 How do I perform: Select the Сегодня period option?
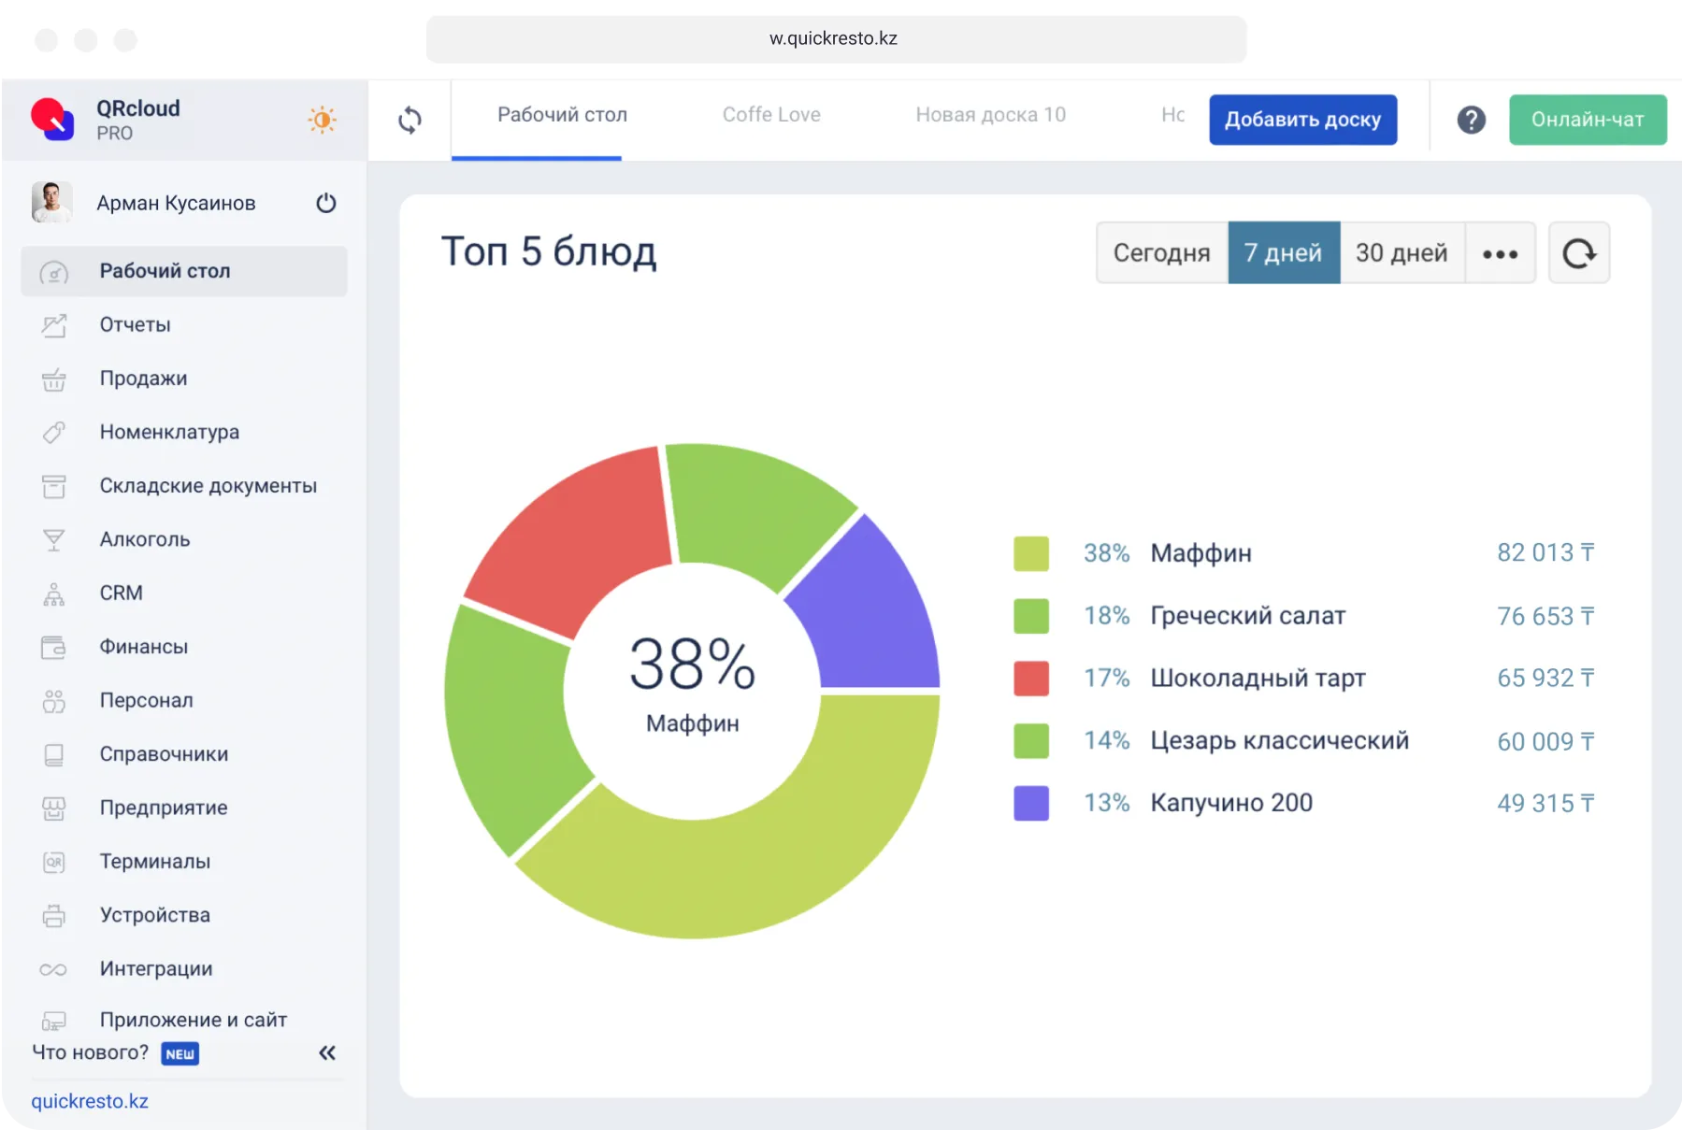coord(1161,253)
